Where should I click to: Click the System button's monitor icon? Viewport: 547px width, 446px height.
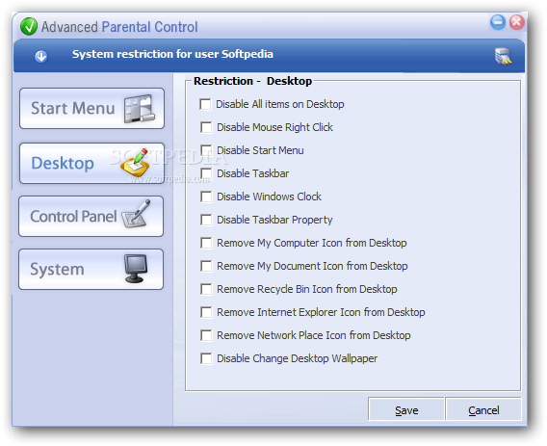click(x=136, y=268)
